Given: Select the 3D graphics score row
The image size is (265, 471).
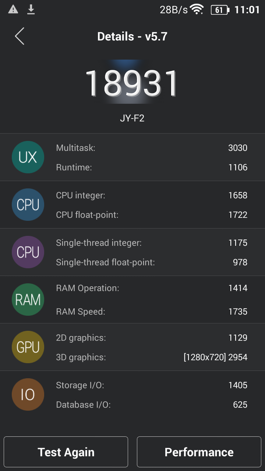Looking at the screenshot, I should pos(152,357).
